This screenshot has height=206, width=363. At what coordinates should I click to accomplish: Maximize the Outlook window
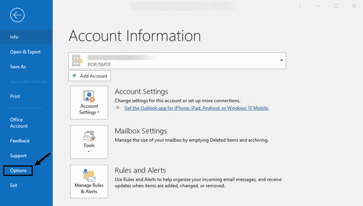point(336,6)
